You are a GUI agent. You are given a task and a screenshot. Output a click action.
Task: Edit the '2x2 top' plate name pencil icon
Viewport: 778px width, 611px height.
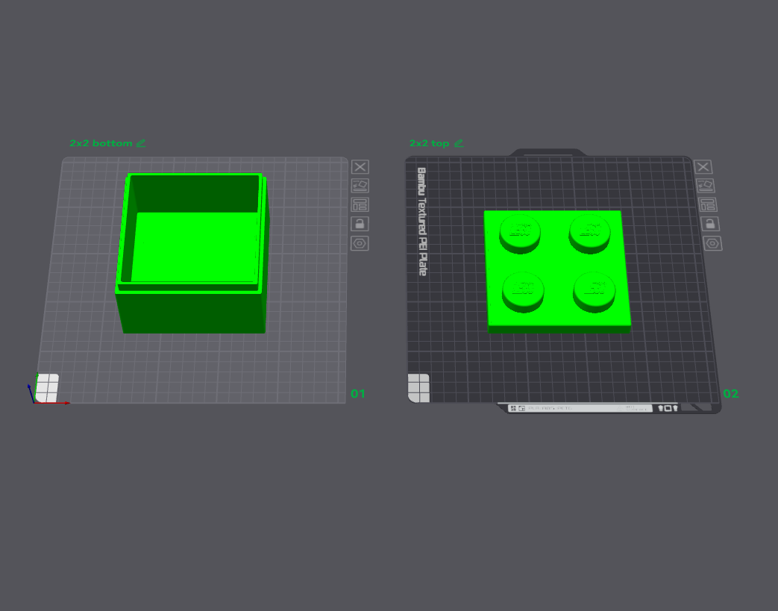[x=459, y=143]
